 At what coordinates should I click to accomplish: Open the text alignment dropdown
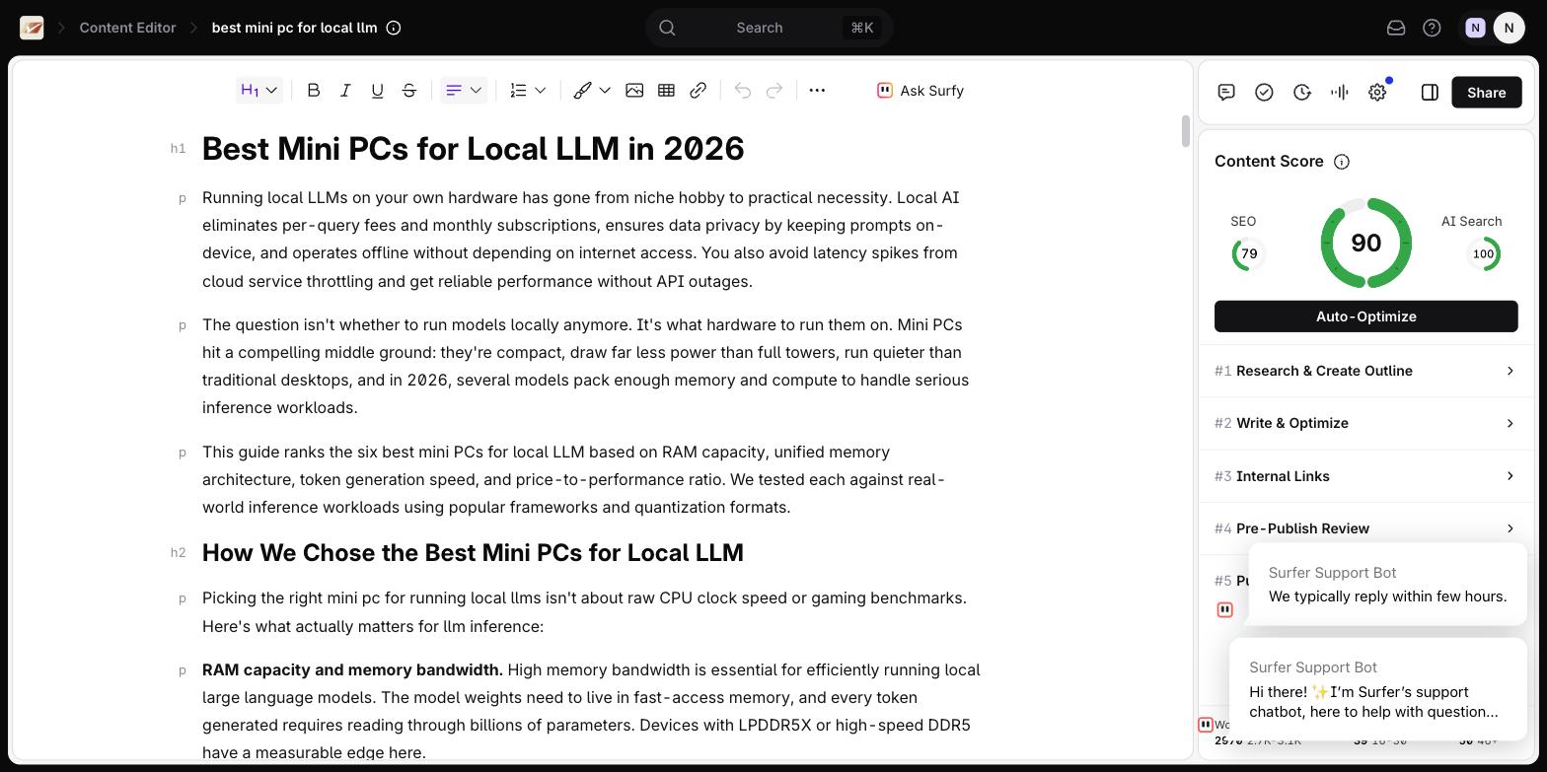[464, 90]
